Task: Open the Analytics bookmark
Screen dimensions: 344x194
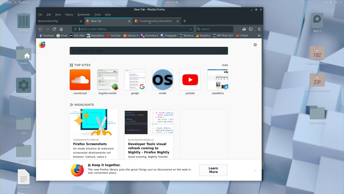Action: coord(203,36)
